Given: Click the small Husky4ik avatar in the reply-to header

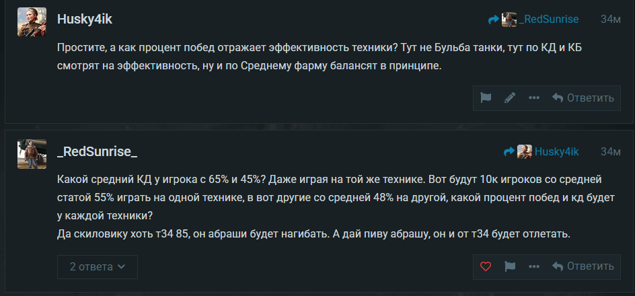Looking at the screenshot, I should click(x=525, y=151).
